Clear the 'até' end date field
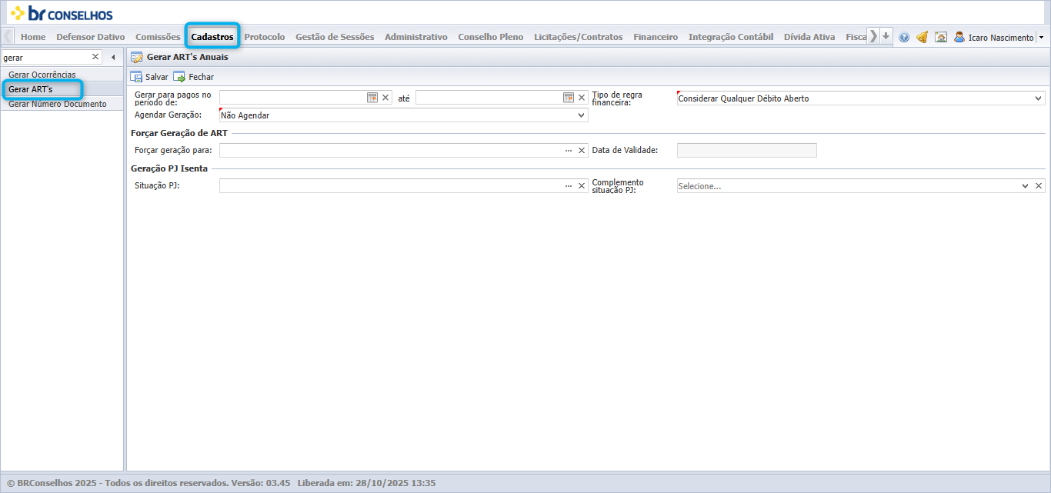This screenshot has height=493, width=1051. pyautogui.click(x=582, y=98)
